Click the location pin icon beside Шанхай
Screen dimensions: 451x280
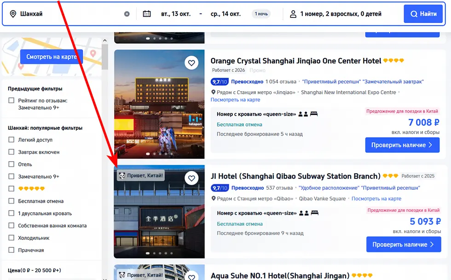tap(13, 14)
